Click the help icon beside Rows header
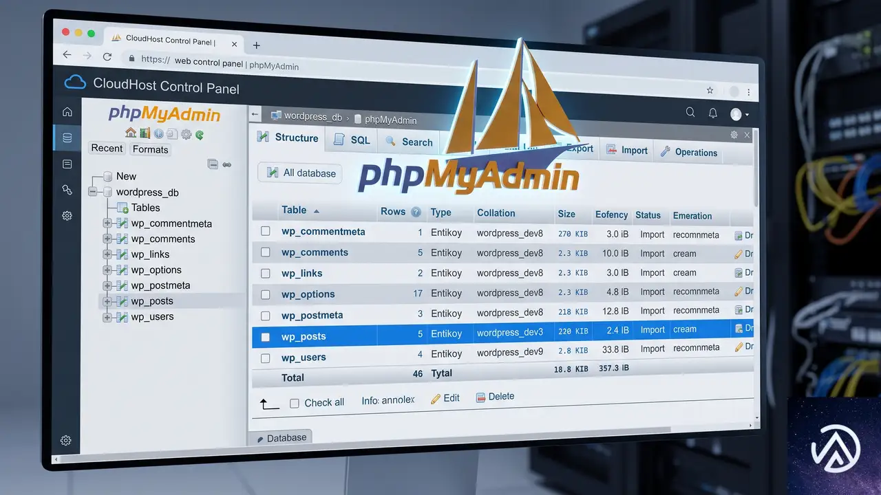The image size is (881, 495). [x=416, y=212]
